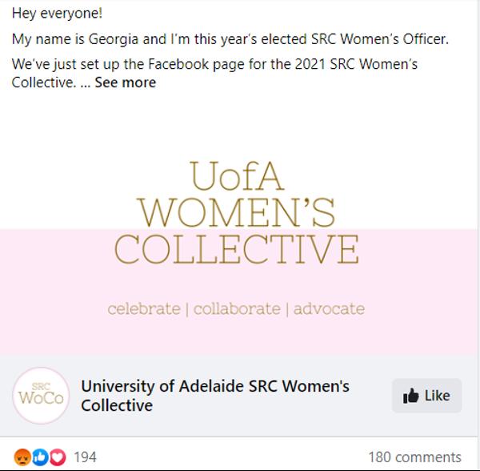Click the Hey everyone! greeting line
The image size is (480, 471).
coord(57,14)
